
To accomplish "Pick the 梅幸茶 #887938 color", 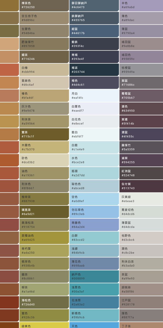I will pyautogui.click(x=44, y=199).
